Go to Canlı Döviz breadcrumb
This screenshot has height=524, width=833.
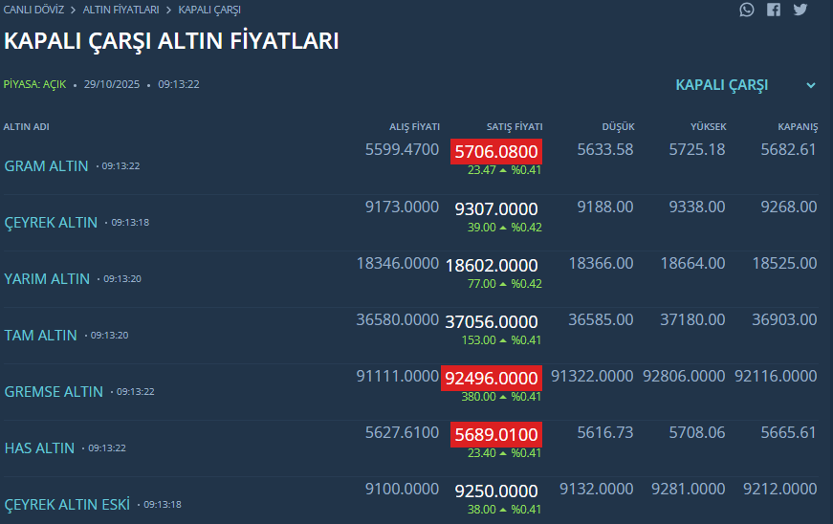click(x=34, y=10)
